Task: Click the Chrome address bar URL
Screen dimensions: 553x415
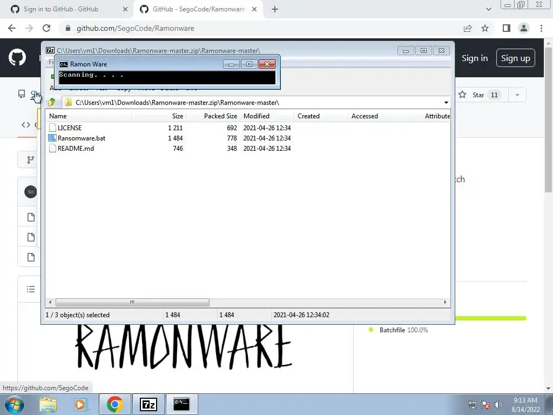Action: [136, 28]
